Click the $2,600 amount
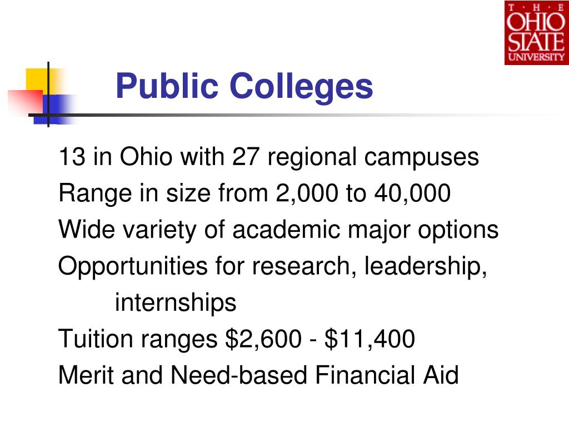The width and height of the screenshot is (569, 427). (x=263, y=339)
